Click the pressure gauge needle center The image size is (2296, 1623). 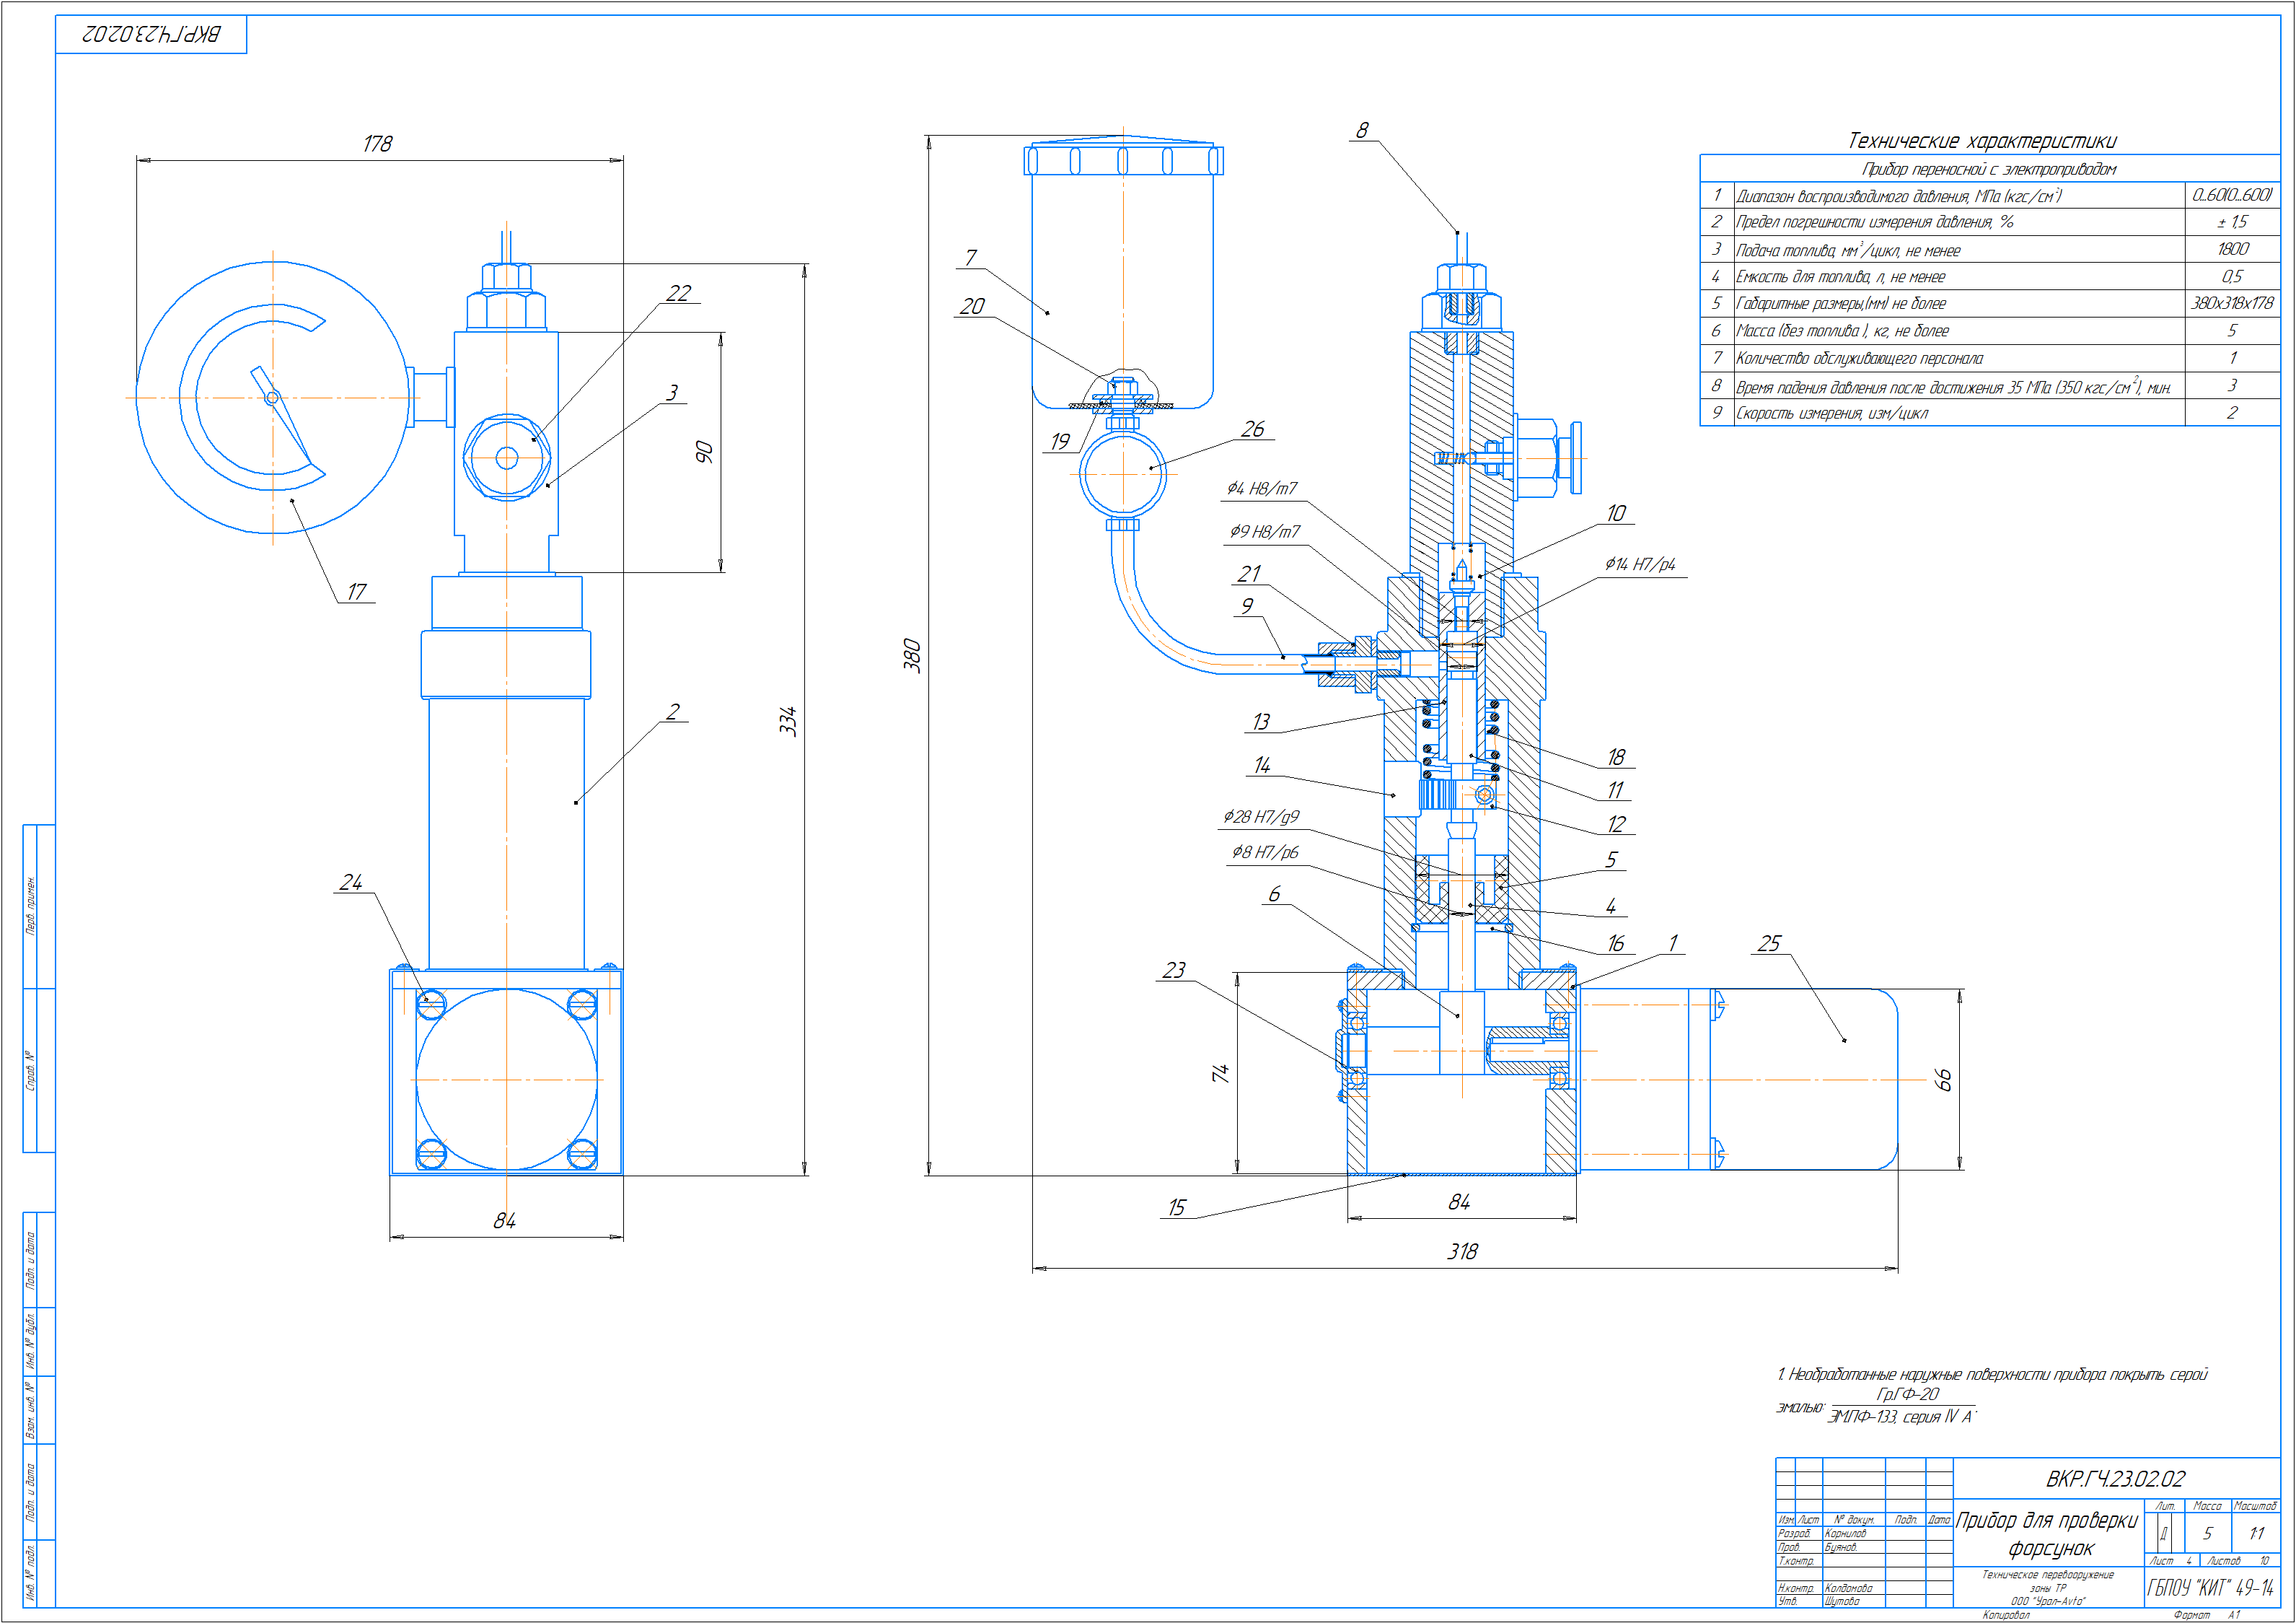click(x=272, y=397)
